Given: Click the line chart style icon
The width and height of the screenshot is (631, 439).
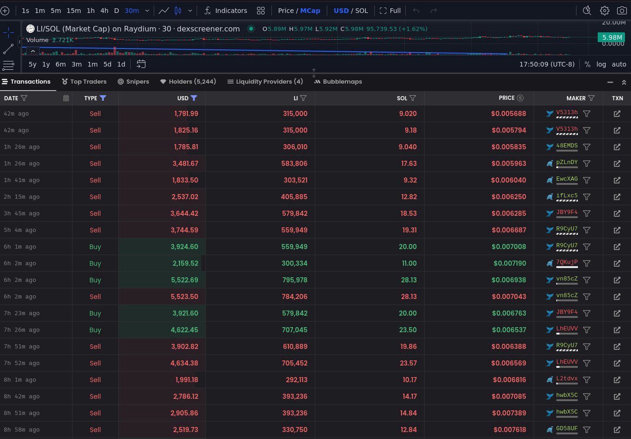Looking at the screenshot, I should point(163,11).
